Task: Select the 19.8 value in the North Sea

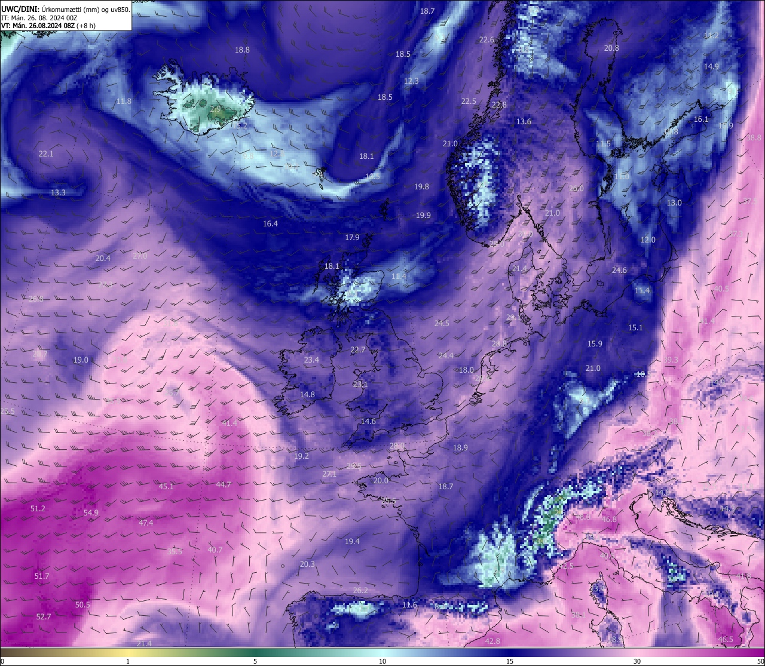Action: pyautogui.click(x=421, y=187)
